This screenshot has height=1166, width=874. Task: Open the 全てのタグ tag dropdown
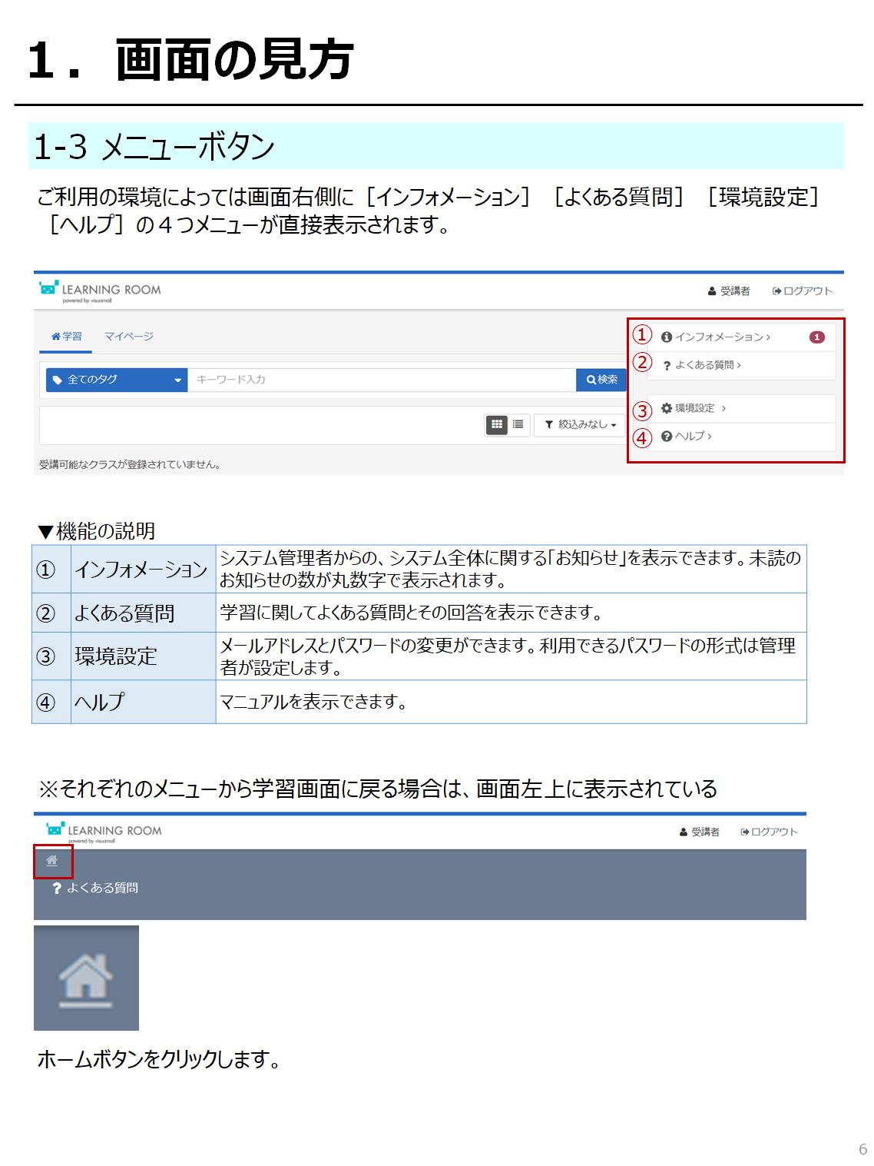pyautogui.click(x=117, y=380)
